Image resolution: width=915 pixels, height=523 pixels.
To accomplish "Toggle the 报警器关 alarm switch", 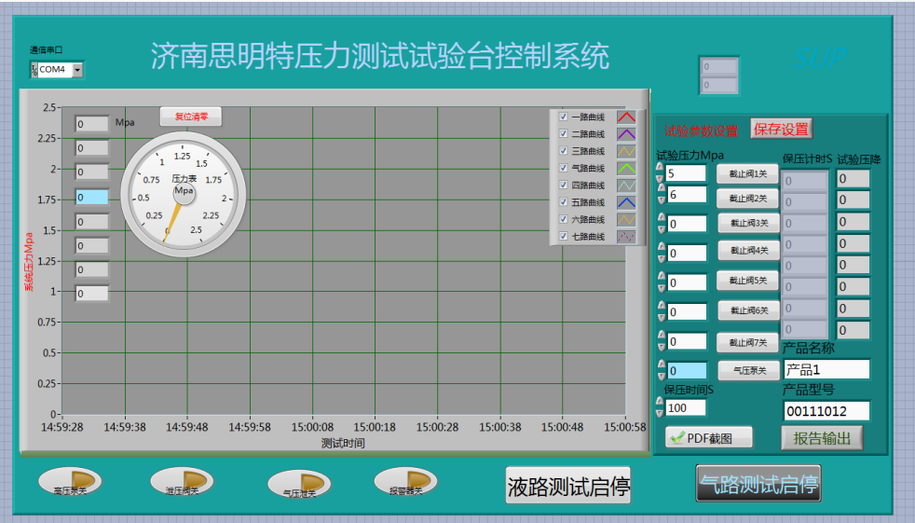I will [406, 483].
